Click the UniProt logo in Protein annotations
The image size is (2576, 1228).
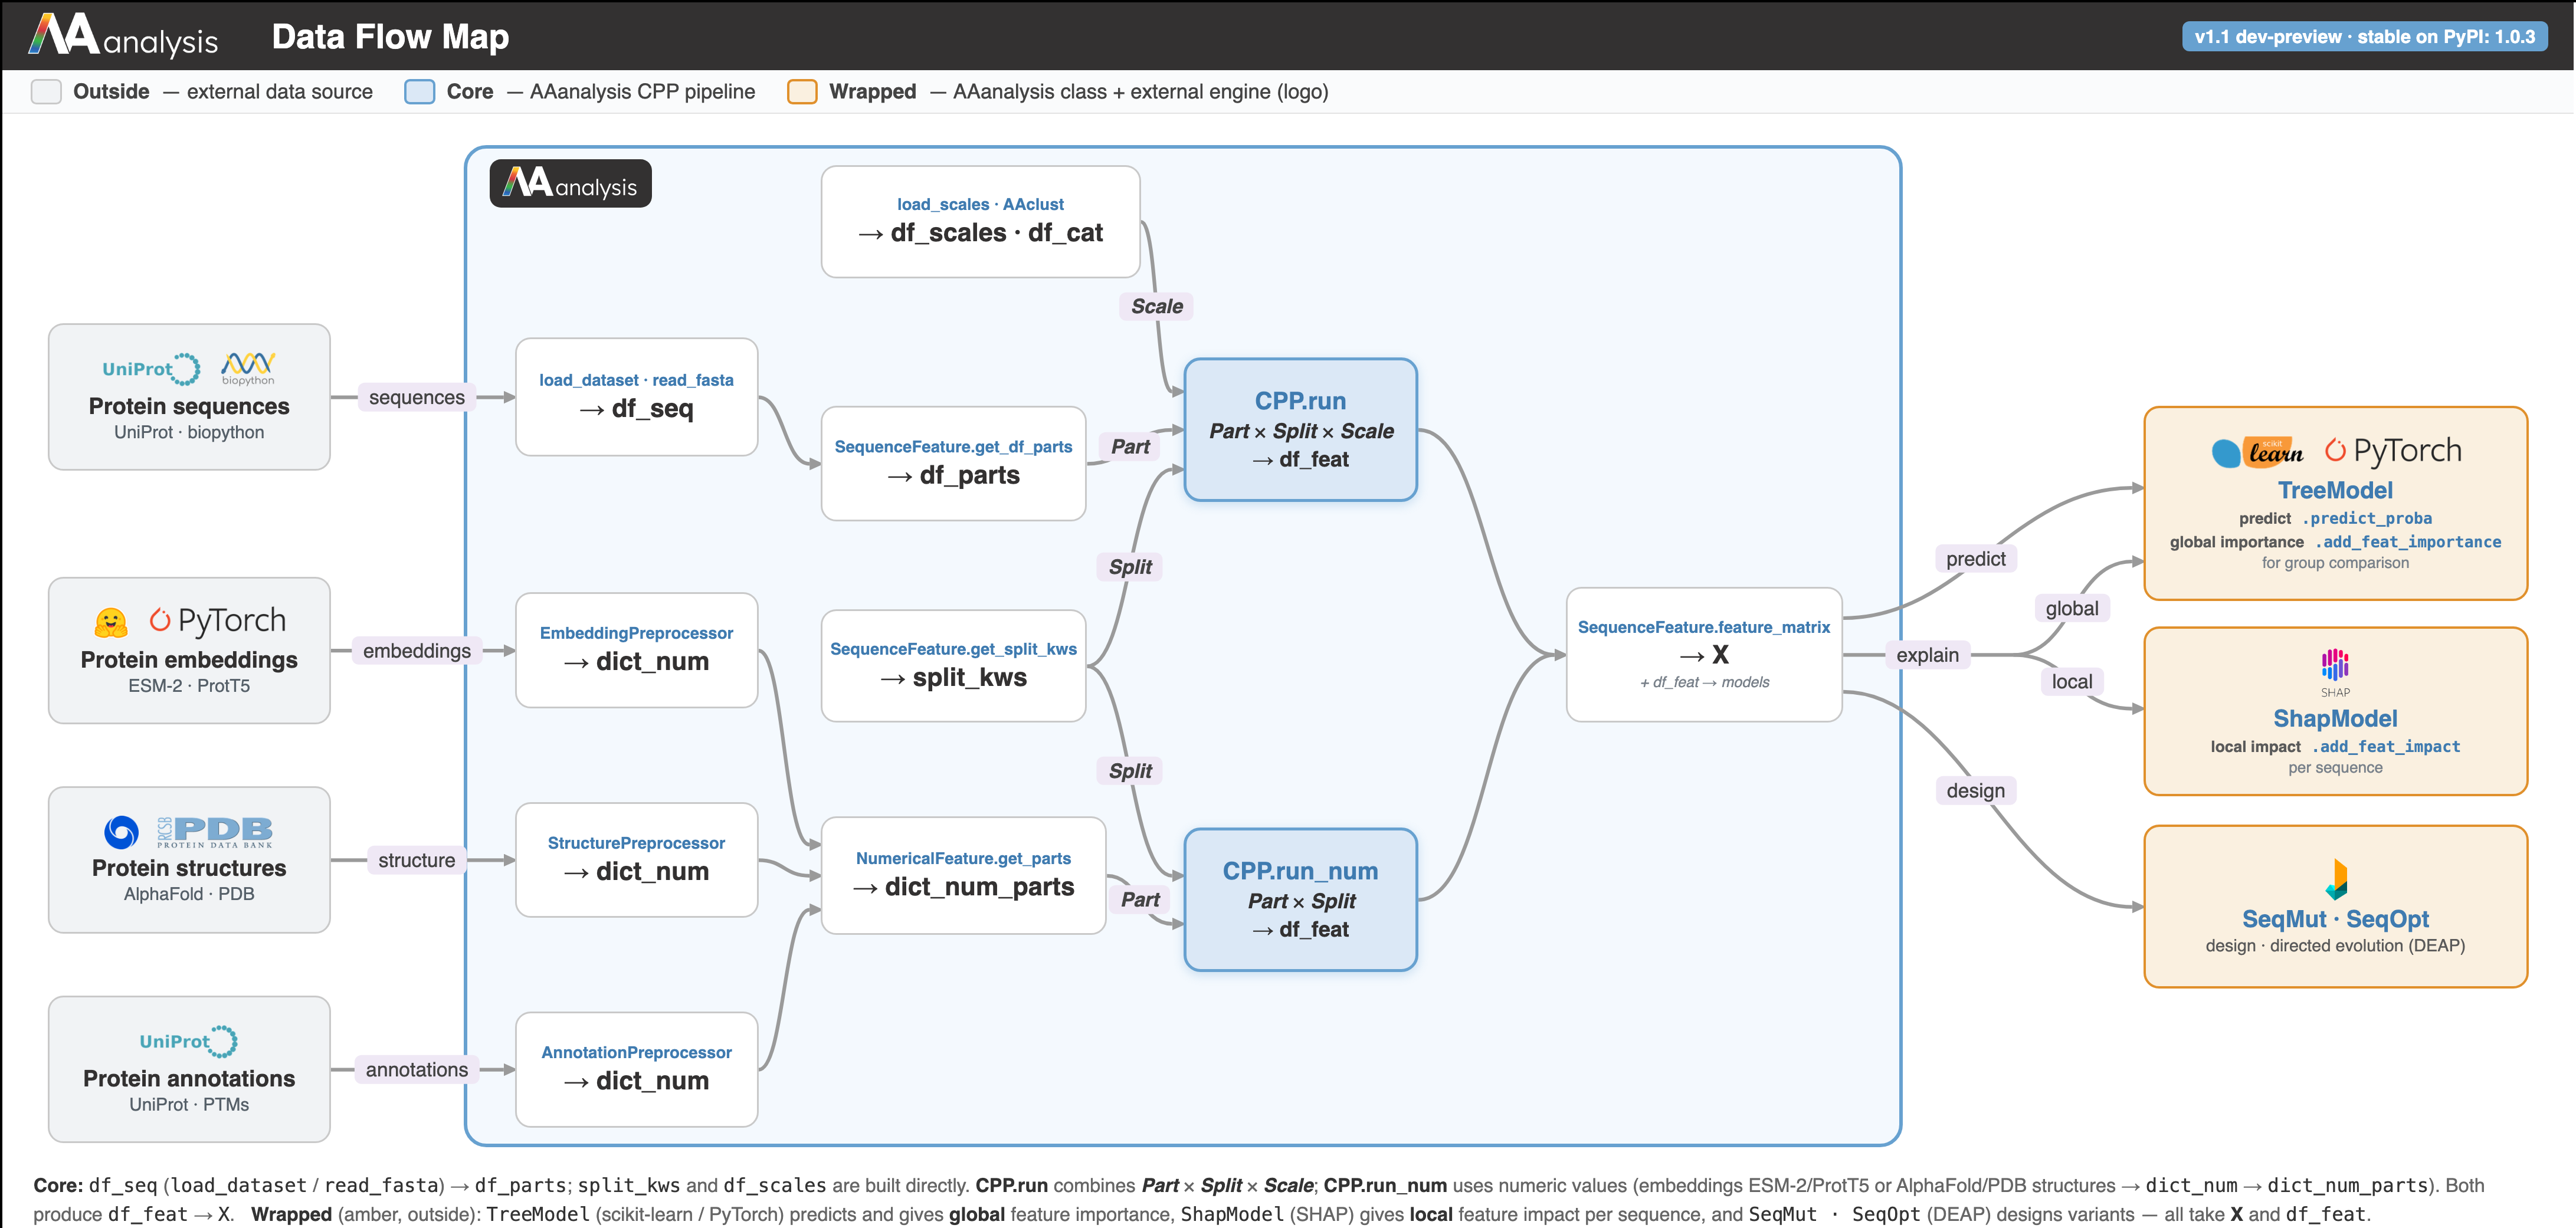189,1041
